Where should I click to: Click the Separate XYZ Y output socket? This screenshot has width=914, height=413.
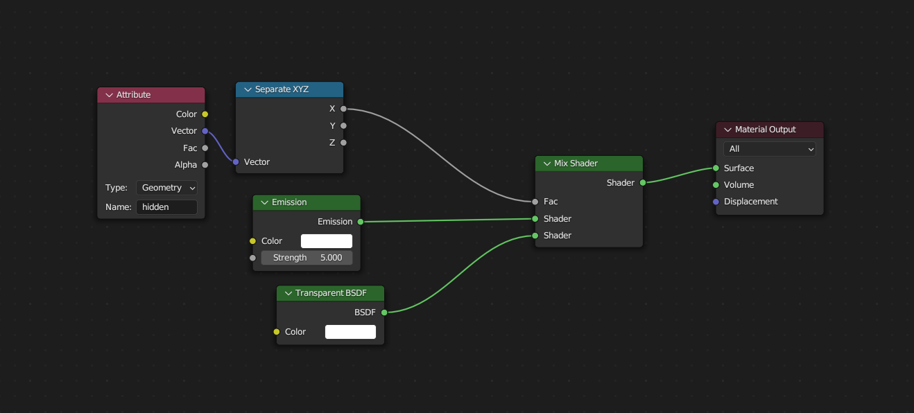(343, 125)
